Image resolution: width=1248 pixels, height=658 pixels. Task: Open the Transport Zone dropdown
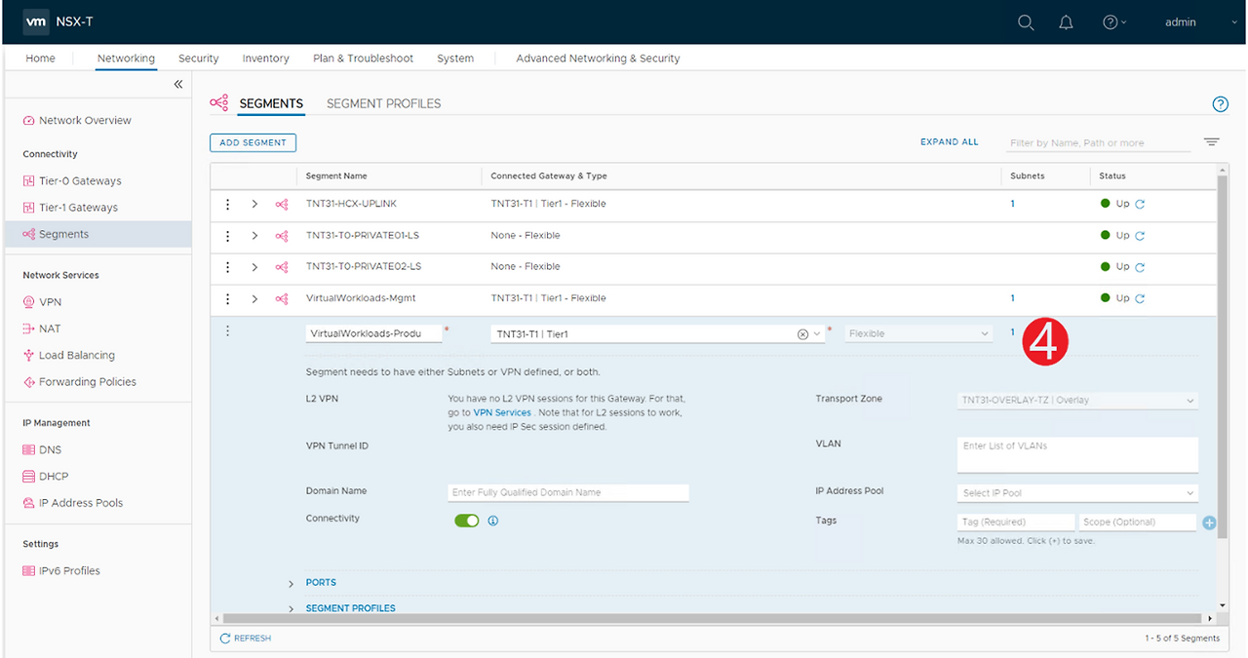click(x=1077, y=401)
